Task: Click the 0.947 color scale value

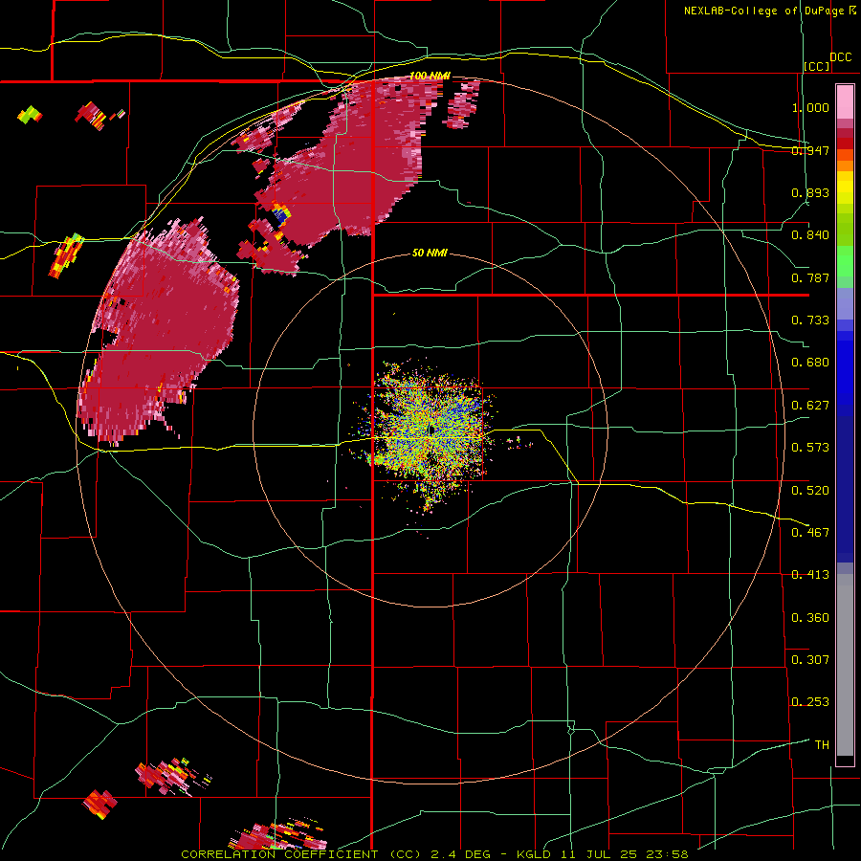Action: pyautogui.click(x=810, y=150)
